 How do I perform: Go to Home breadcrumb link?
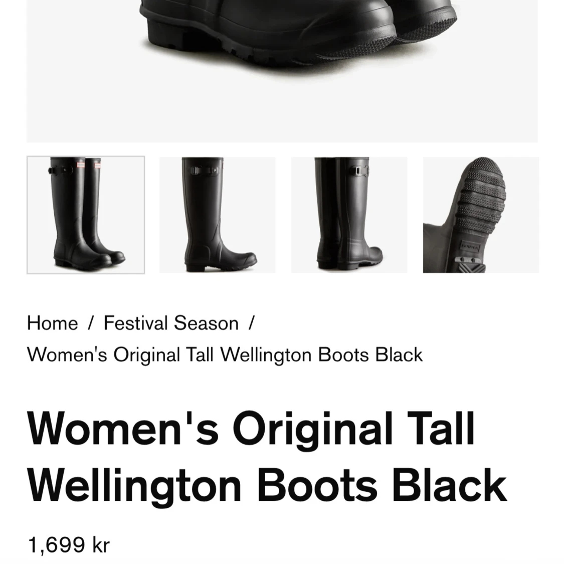[53, 323]
